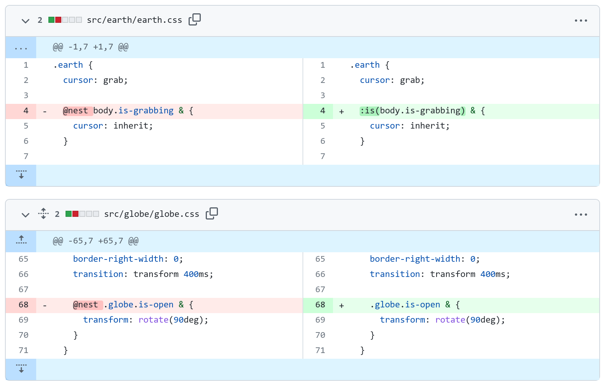Image resolution: width=605 pixels, height=385 pixels.
Task: Click 'border-right-width: 0;' on the left side
Action: [128, 259]
